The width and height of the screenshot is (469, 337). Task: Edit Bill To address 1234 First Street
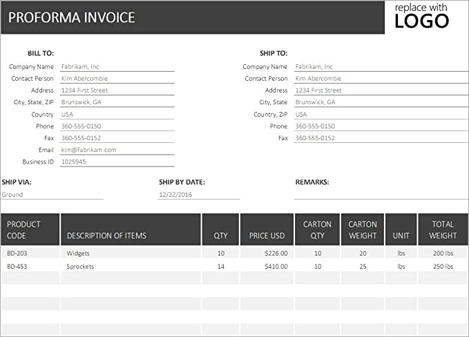(x=117, y=90)
